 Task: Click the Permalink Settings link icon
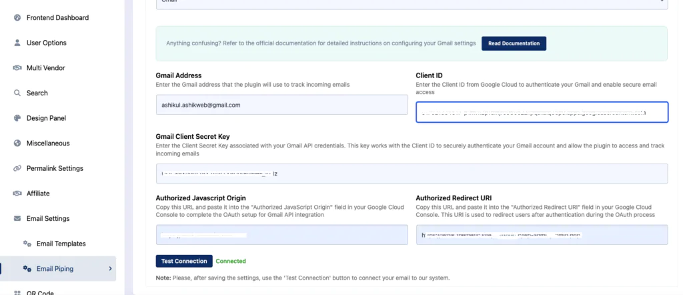point(17,168)
